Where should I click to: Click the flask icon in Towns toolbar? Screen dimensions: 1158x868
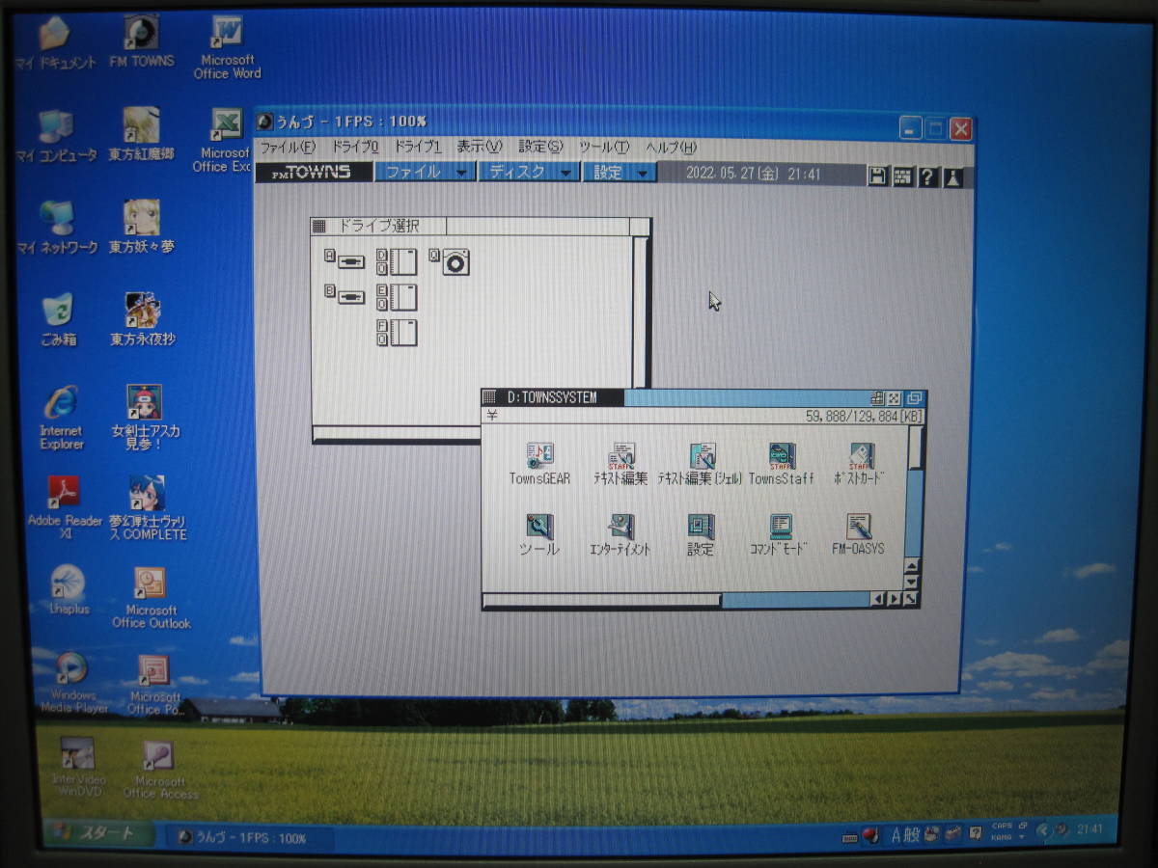point(952,176)
